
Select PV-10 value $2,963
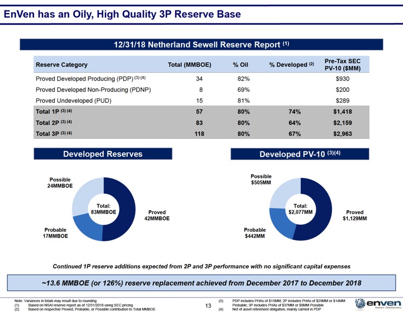point(343,134)
